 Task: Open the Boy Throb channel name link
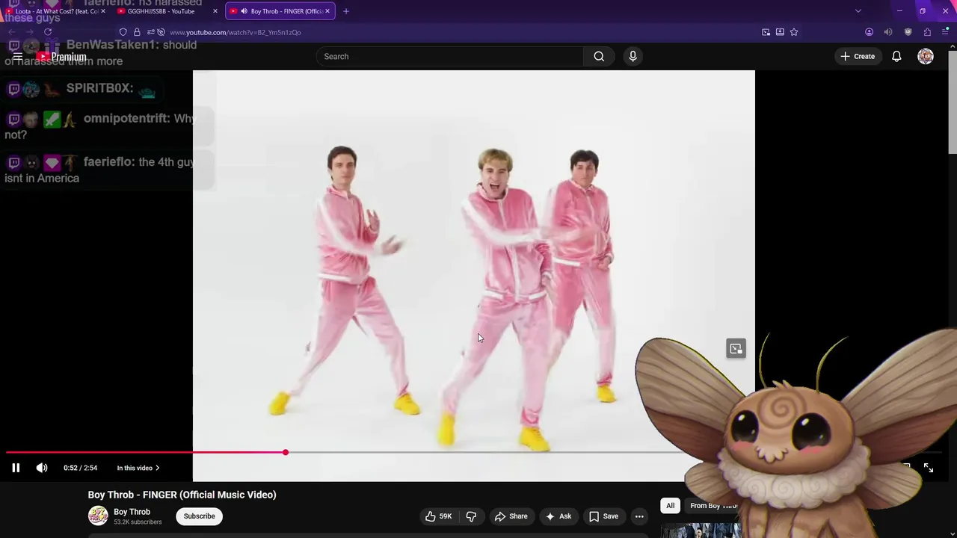(x=132, y=512)
